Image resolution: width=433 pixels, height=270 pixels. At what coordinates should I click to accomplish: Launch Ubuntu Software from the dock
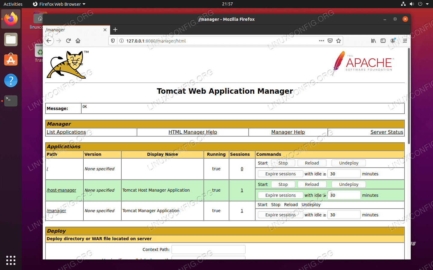click(11, 60)
